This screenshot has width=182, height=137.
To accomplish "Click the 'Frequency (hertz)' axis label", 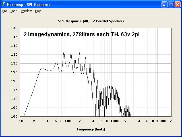I will (91, 129).
